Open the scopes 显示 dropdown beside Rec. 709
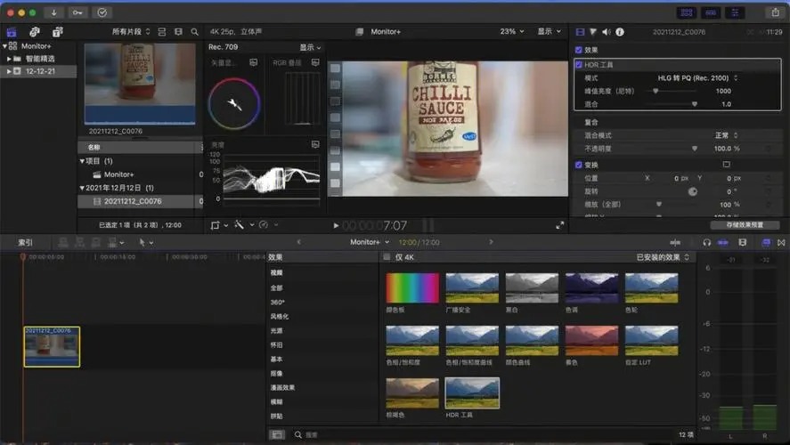Viewport: 790px width, 445px height. coord(310,47)
